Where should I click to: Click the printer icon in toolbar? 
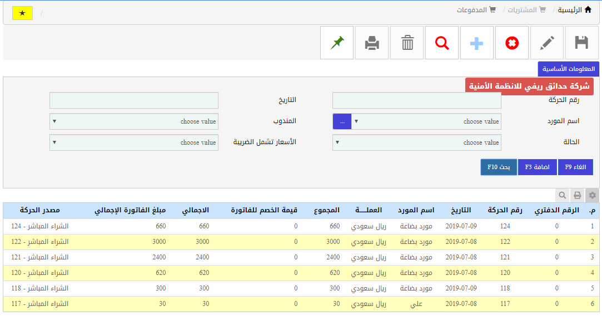(372, 43)
